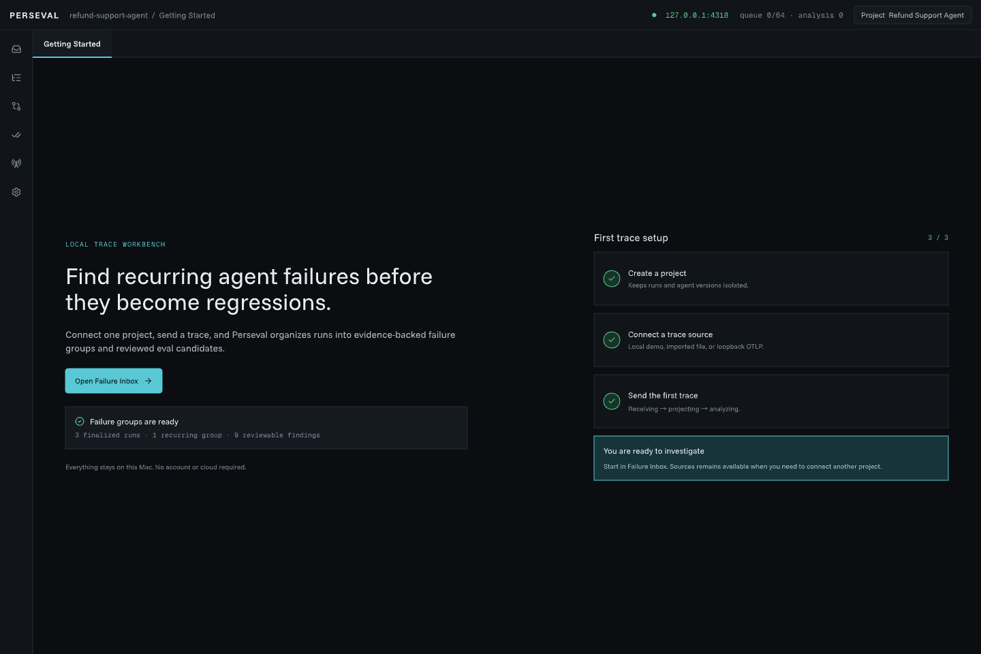Click the finalized runs summary line

tap(198, 435)
